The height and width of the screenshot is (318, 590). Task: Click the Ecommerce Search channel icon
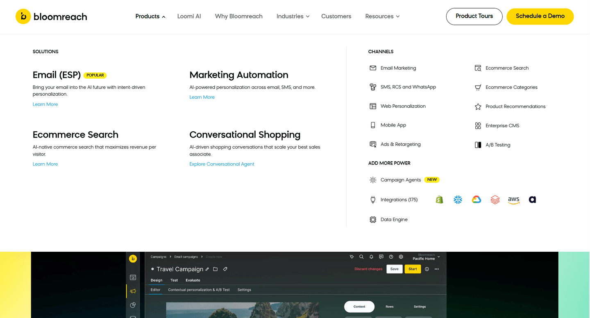coord(478,68)
